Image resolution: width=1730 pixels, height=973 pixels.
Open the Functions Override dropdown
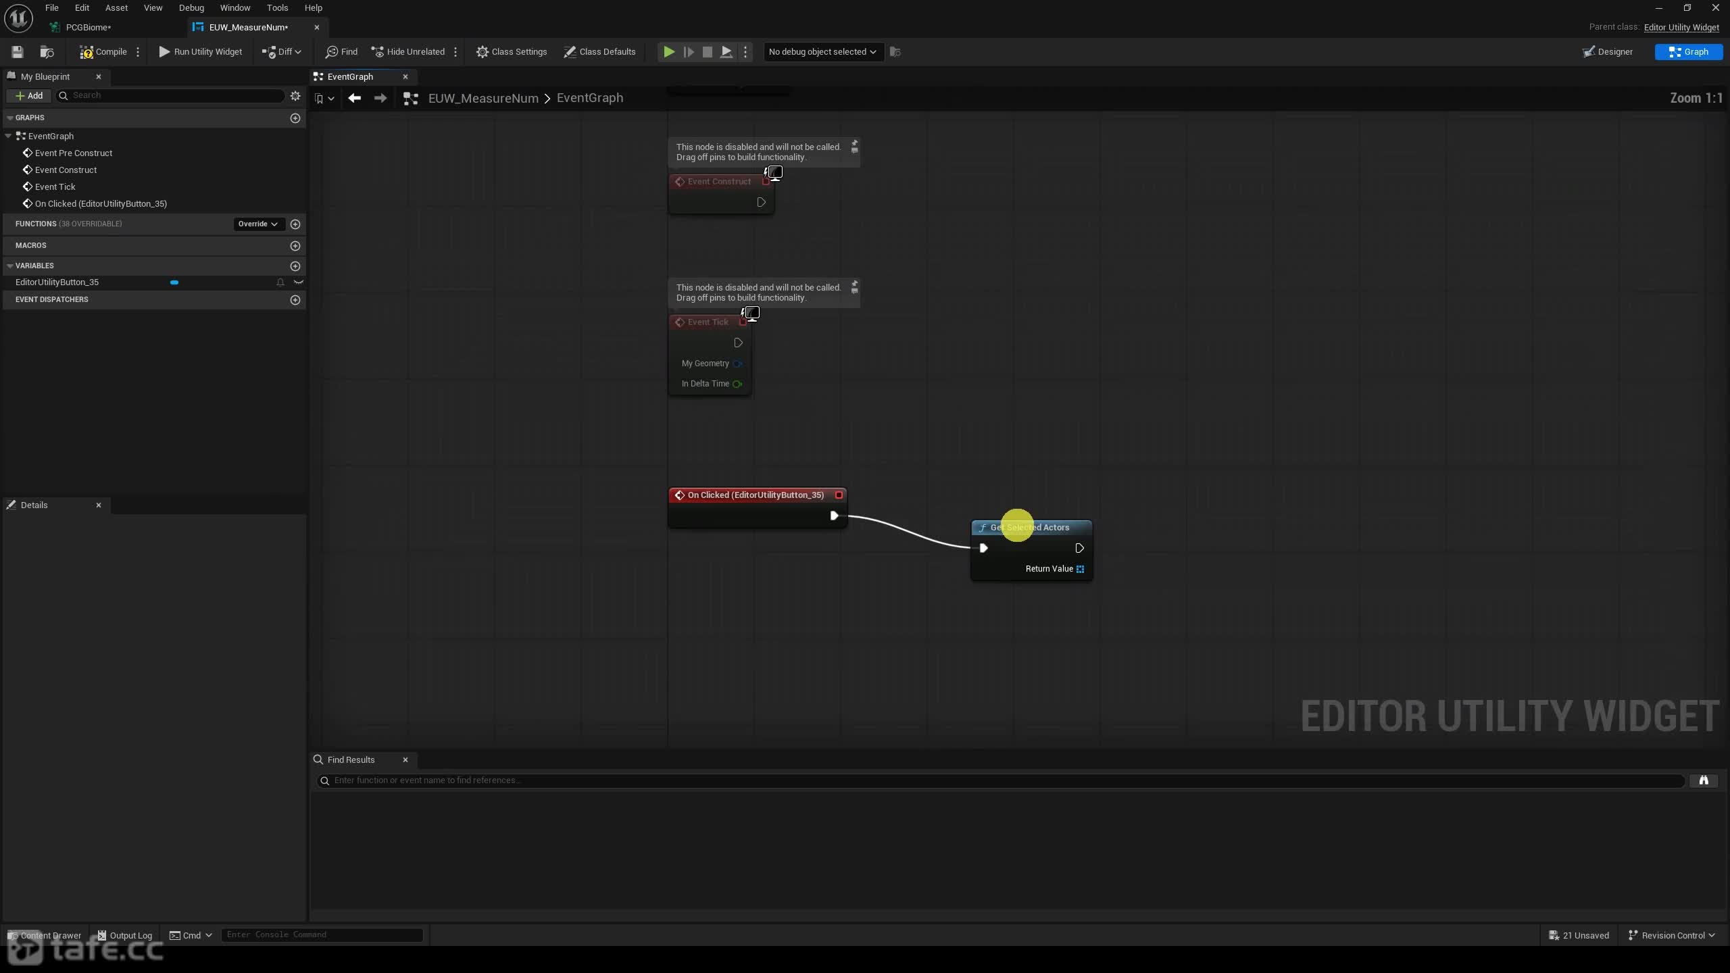tap(257, 224)
